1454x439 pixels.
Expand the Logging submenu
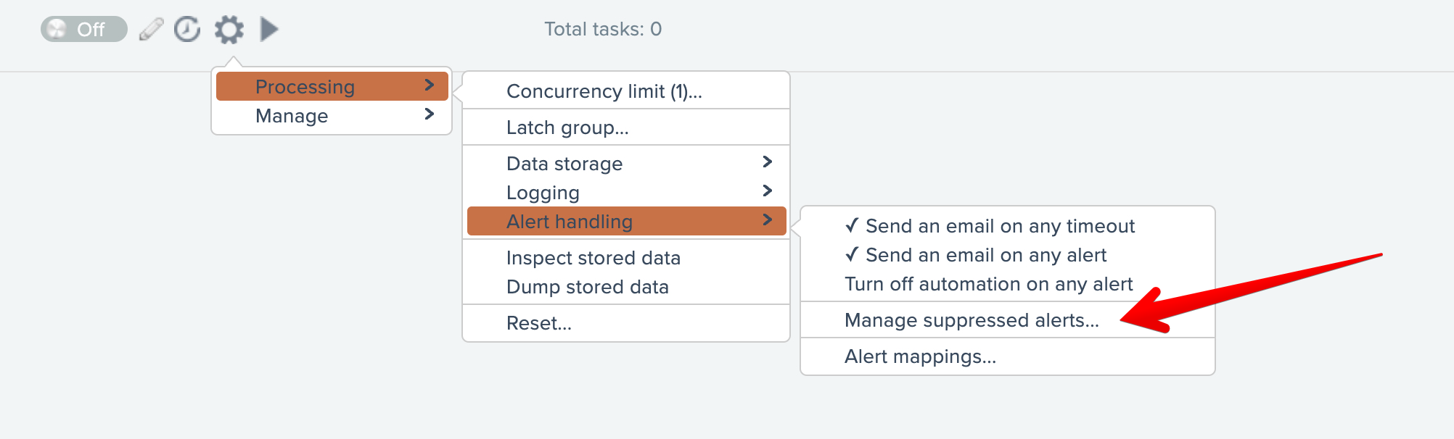625,193
